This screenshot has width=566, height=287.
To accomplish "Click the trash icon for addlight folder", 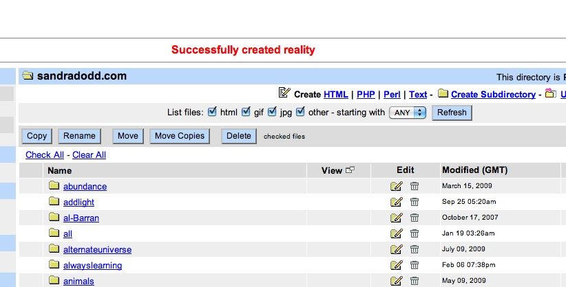I will [x=414, y=202].
